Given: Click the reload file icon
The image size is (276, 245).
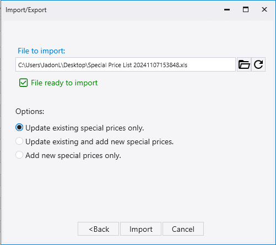Looking at the screenshot, I should (258, 64).
